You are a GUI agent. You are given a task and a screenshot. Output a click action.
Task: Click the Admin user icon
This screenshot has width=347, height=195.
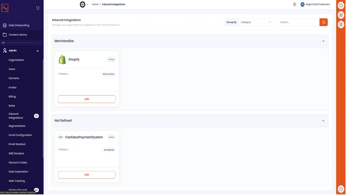pos(5,51)
